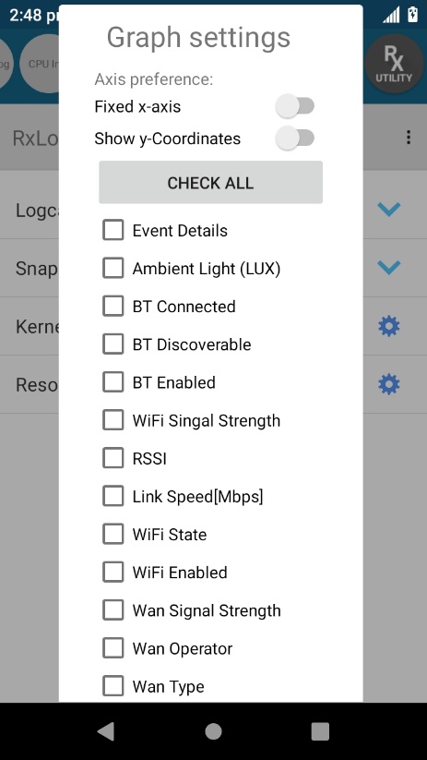This screenshot has width=427, height=760.
Task: Tap the Android back navigation button
Action: (106, 731)
